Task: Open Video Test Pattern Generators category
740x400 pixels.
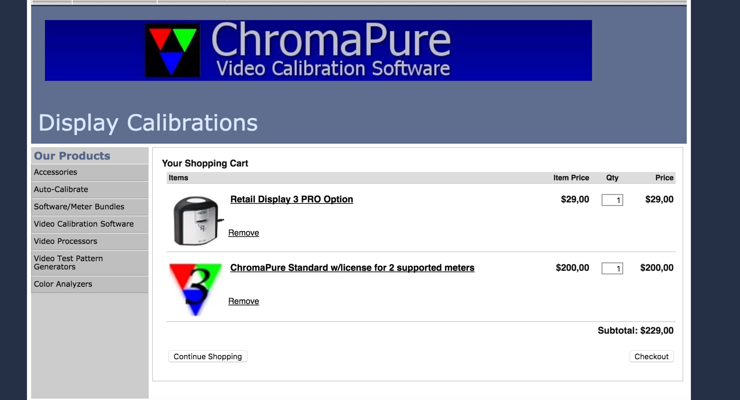Action: [90, 263]
